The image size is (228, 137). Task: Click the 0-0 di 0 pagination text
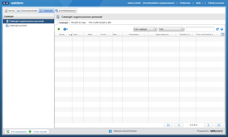tap(193, 125)
